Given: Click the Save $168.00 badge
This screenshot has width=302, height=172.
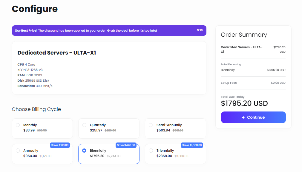Looking at the screenshot, I should click(x=60, y=145).
